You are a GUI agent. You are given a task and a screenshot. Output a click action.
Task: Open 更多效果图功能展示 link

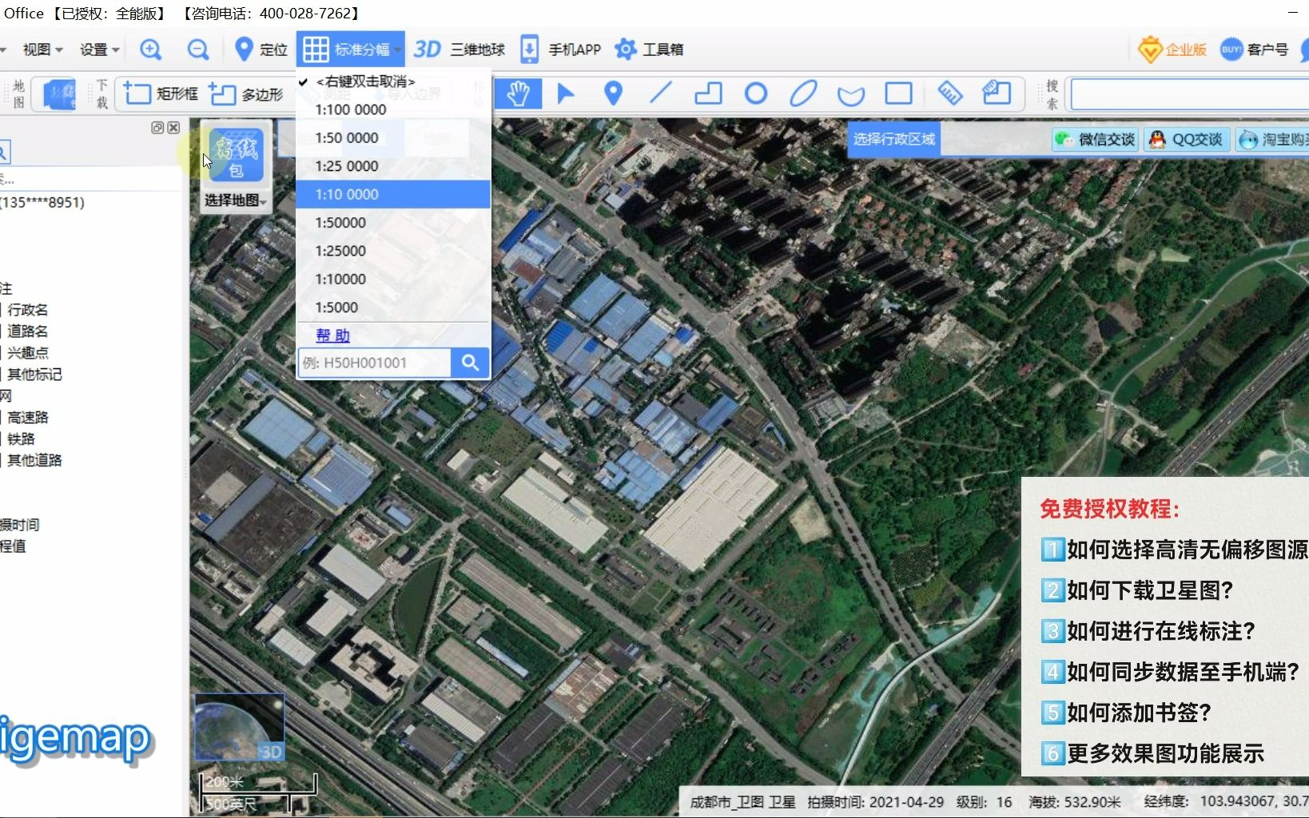[x=1152, y=753]
